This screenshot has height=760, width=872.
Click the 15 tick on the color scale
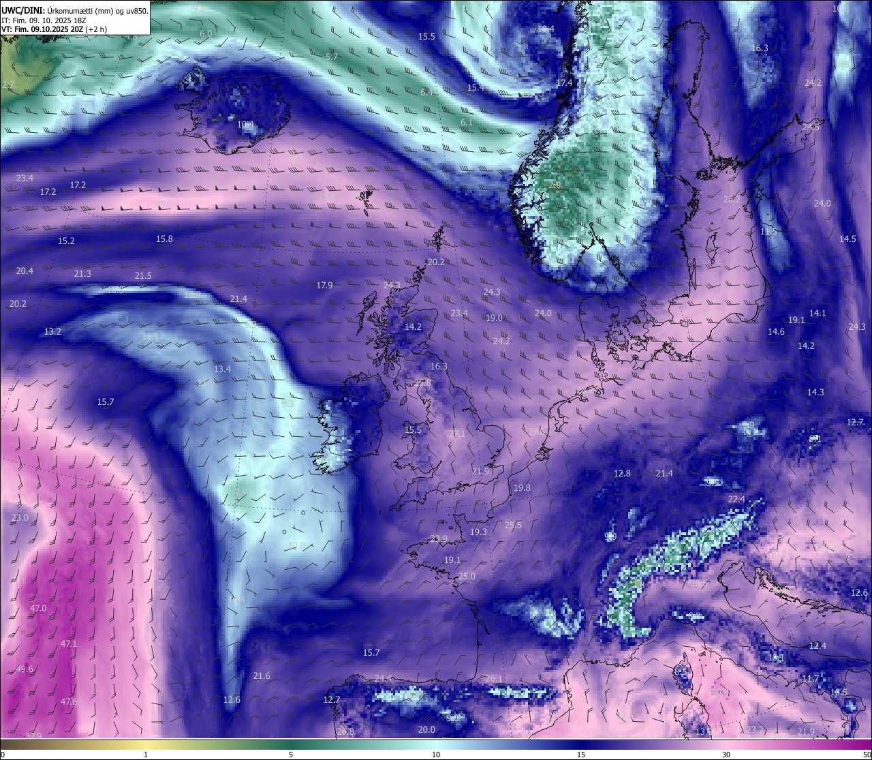pos(581,755)
